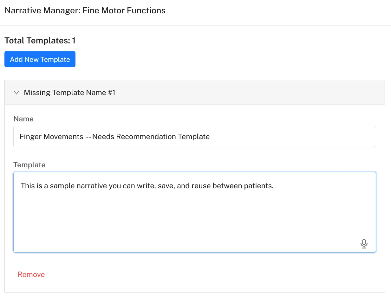Focus the Name input field

click(x=195, y=137)
